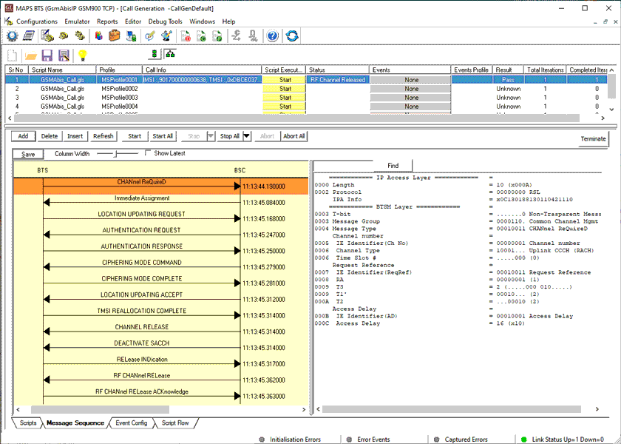
Task: Click the yellow folder Open icon
Action: click(30, 56)
